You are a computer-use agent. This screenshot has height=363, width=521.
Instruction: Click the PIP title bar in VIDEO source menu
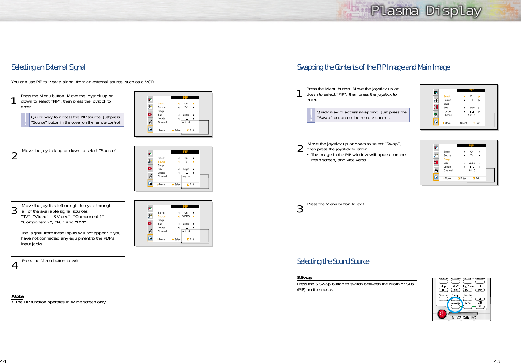click(185, 207)
